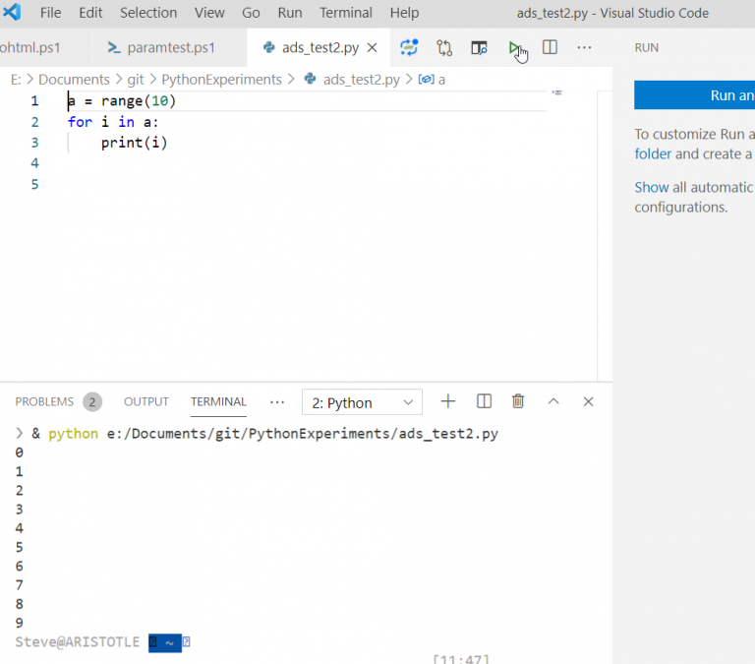
Task: Click the PythonExperiments breadcrumb
Action: click(x=221, y=80)
